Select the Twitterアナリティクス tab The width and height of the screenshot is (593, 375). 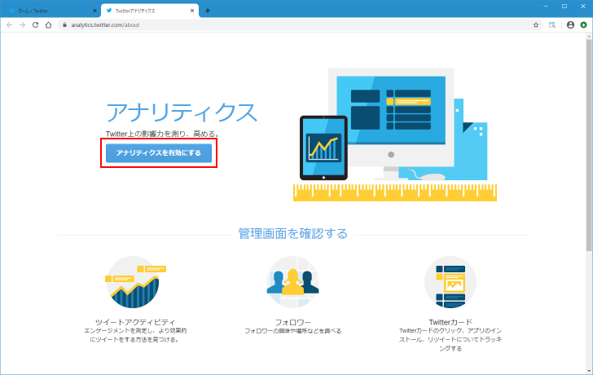[x=150, y=11]
